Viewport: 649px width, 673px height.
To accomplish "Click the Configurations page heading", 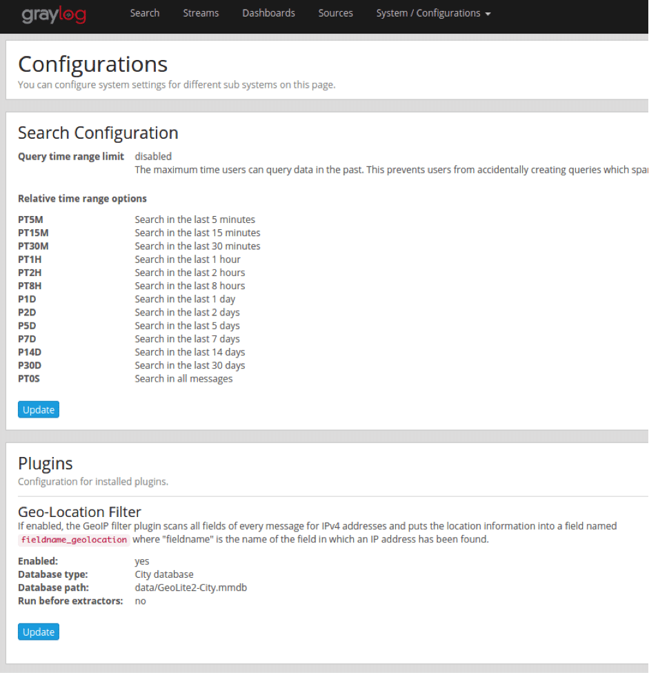I will coord(92,64).
